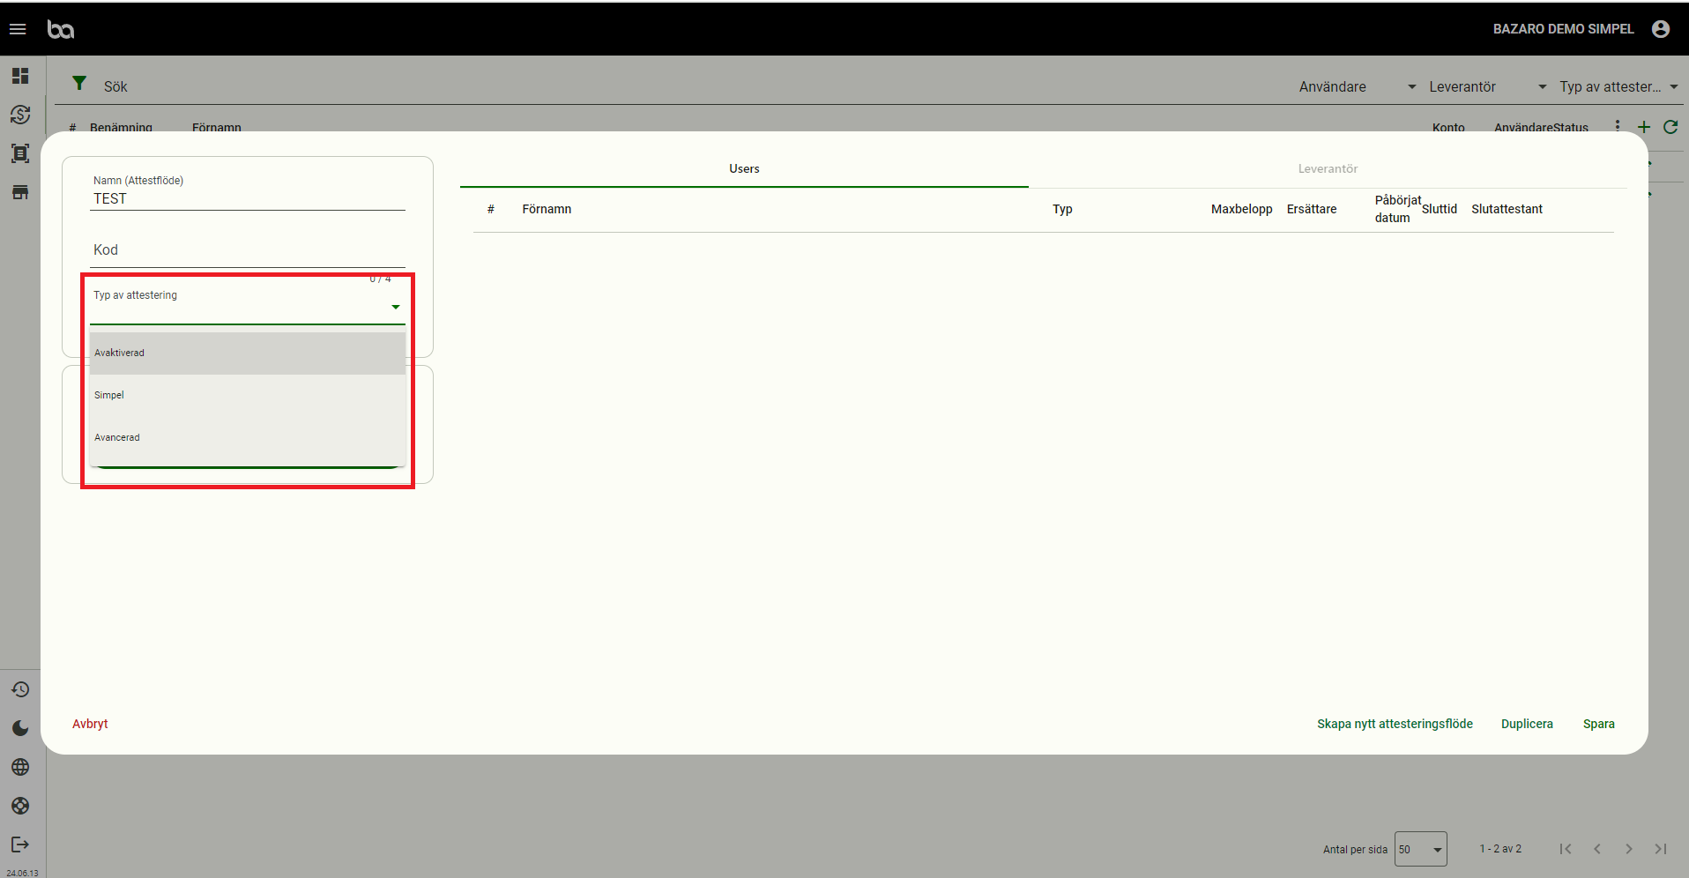Click the Slutattestant column header
Image resolution: width=1689 pixels, height=878 pixels.
1507,209
